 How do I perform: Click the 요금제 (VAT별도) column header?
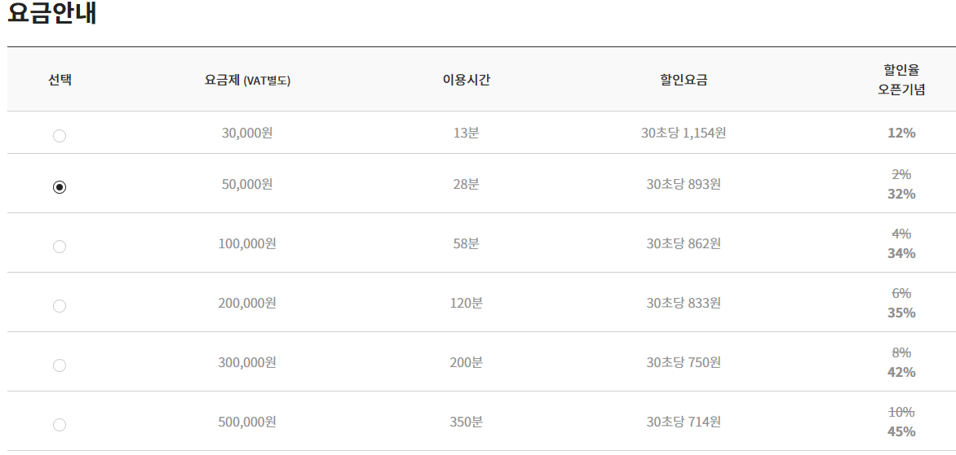point(247,80)
